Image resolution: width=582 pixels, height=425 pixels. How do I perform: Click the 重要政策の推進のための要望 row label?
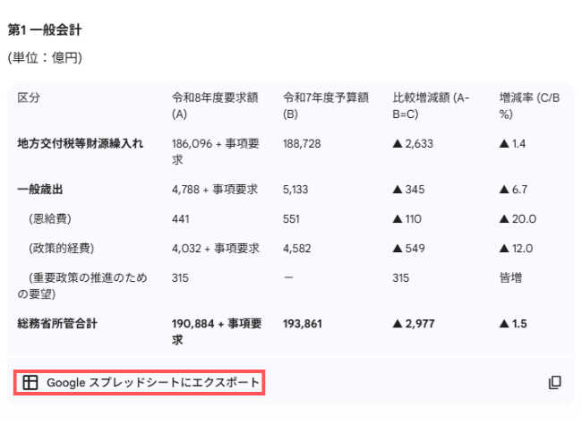click(85, 285)
